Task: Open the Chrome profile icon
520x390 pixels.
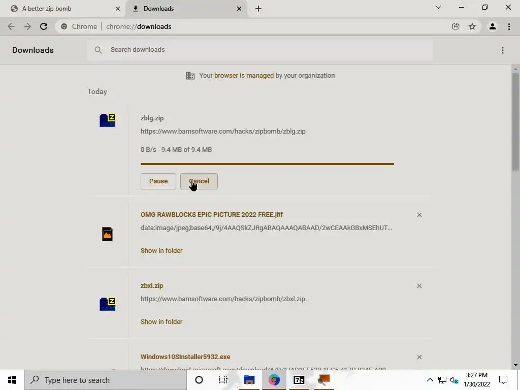Action: click(493, 26)
